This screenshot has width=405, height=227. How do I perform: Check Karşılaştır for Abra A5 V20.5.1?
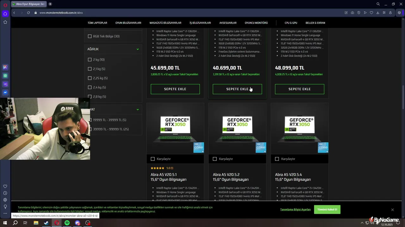click(x=153, y=159)
